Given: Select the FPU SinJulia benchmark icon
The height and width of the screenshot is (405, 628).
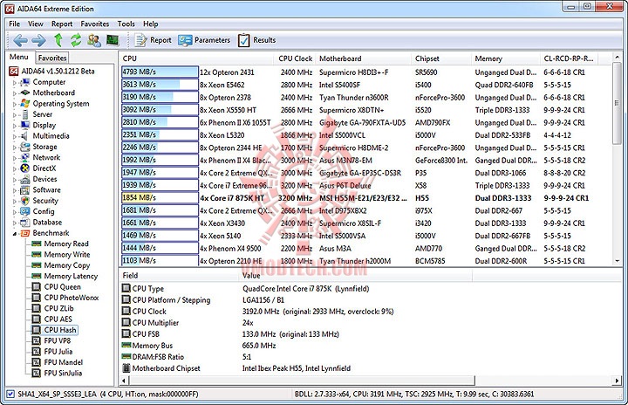Looking at the screenshot, I should (37, 374).
